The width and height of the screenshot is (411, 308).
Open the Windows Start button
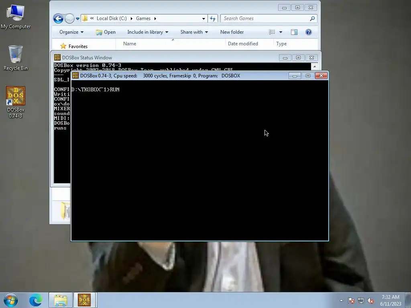(11, 300)
